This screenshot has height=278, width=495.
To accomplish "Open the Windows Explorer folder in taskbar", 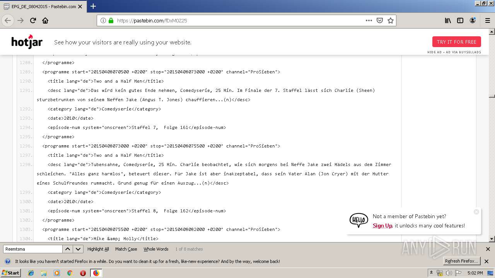I will click(x=44, y=273).
